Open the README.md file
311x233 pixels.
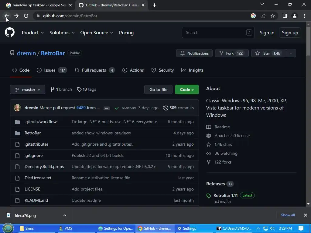36,200
